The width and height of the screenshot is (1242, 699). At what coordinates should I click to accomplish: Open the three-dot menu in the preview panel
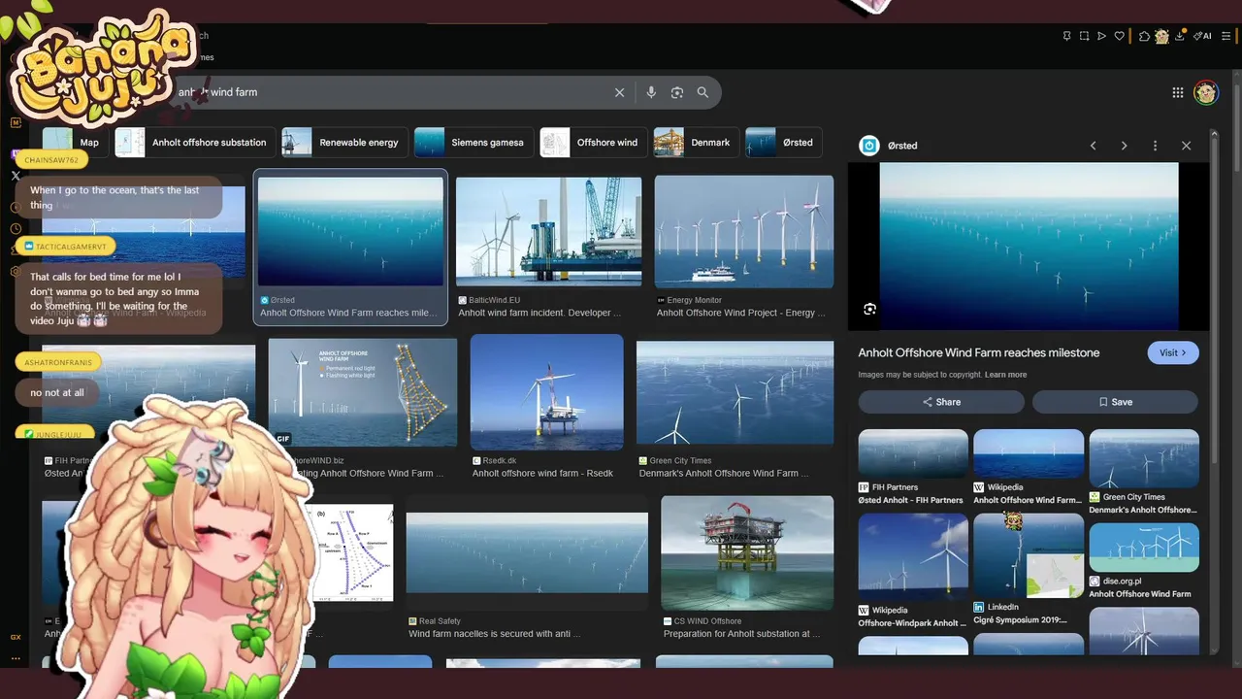pyautogui.click(x=1155, y=146)
